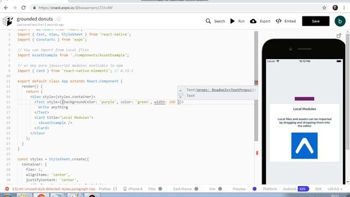
Task: Open File Explorer from the taskbar
Action: (x=24, y=195)
